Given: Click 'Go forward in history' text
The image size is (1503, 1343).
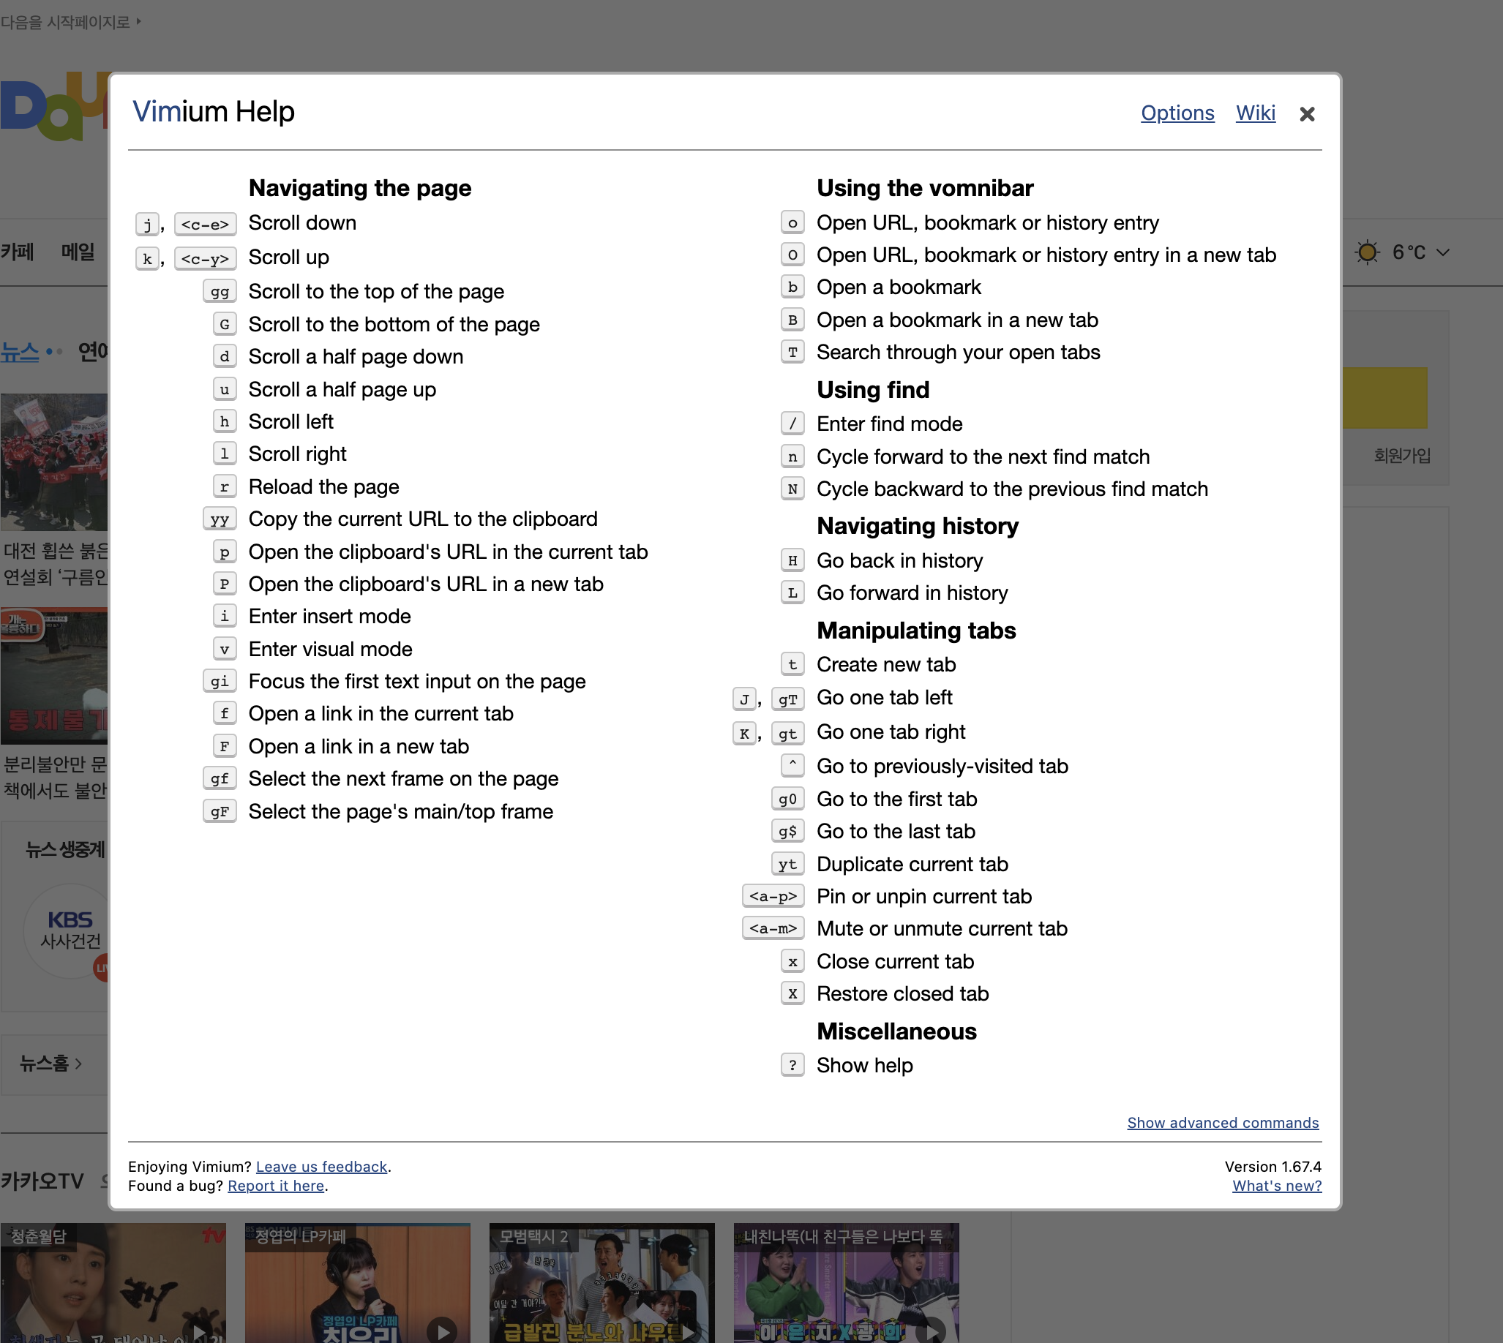Looking at the screenshot, I should coord(912,592).
